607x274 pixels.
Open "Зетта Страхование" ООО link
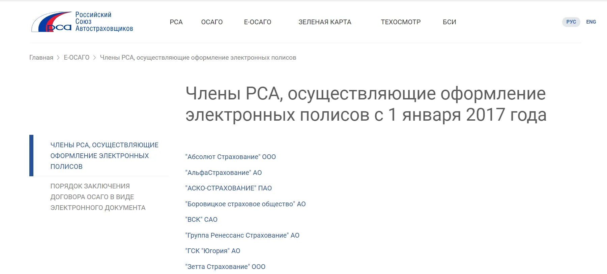pos(225,267)
